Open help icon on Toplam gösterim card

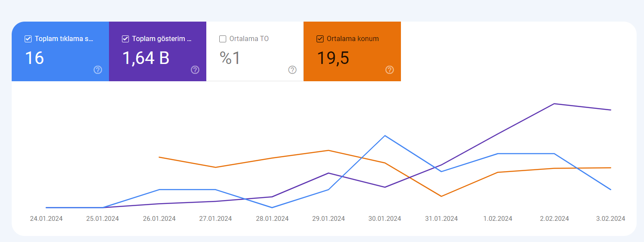(x=195, y=70)
